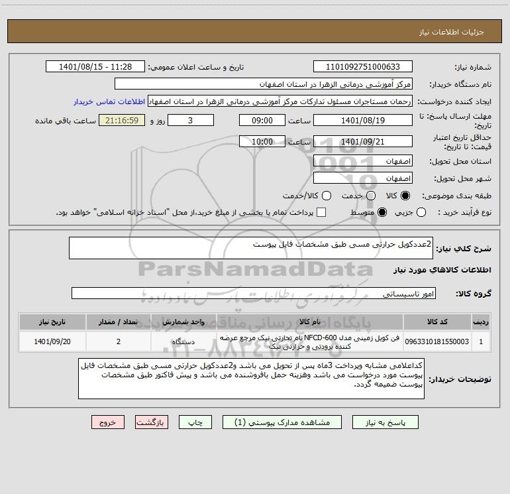
Task: Click the ردیف column header
Action: (x=481, y=322)
